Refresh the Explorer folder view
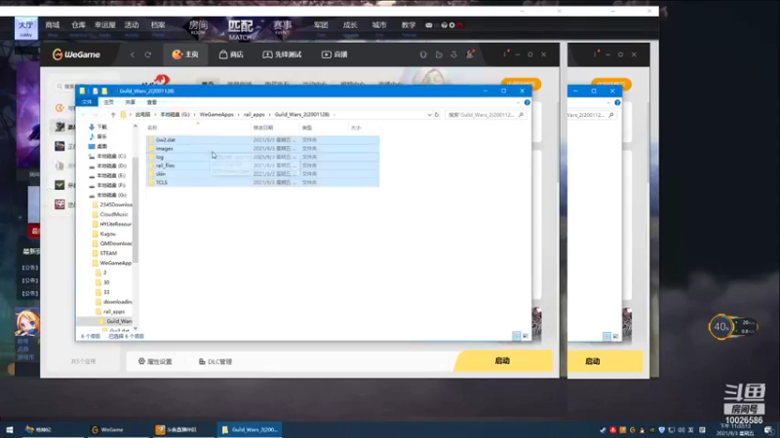780x438 pixels. click(437, 115)
